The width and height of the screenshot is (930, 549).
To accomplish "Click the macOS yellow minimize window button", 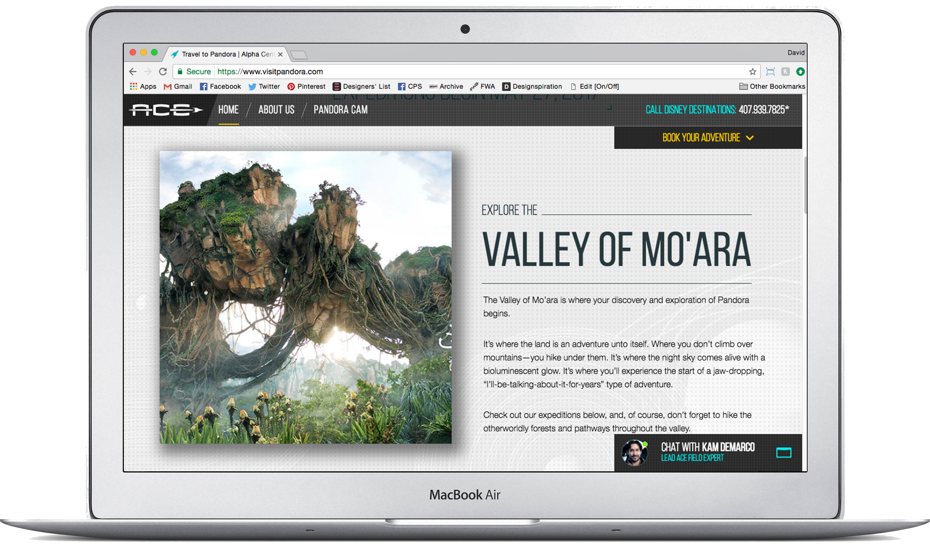I will (x=143, y=52).
